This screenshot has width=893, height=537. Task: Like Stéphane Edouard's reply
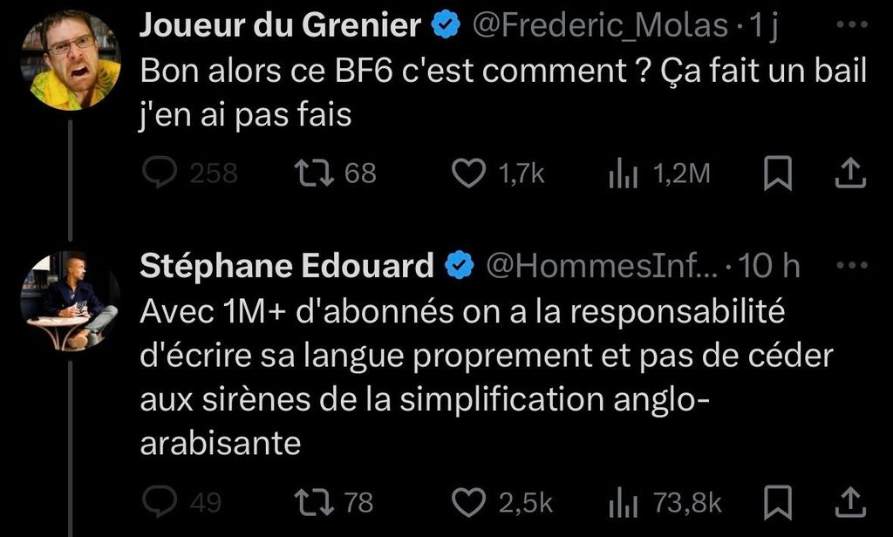tap(470, 502)
